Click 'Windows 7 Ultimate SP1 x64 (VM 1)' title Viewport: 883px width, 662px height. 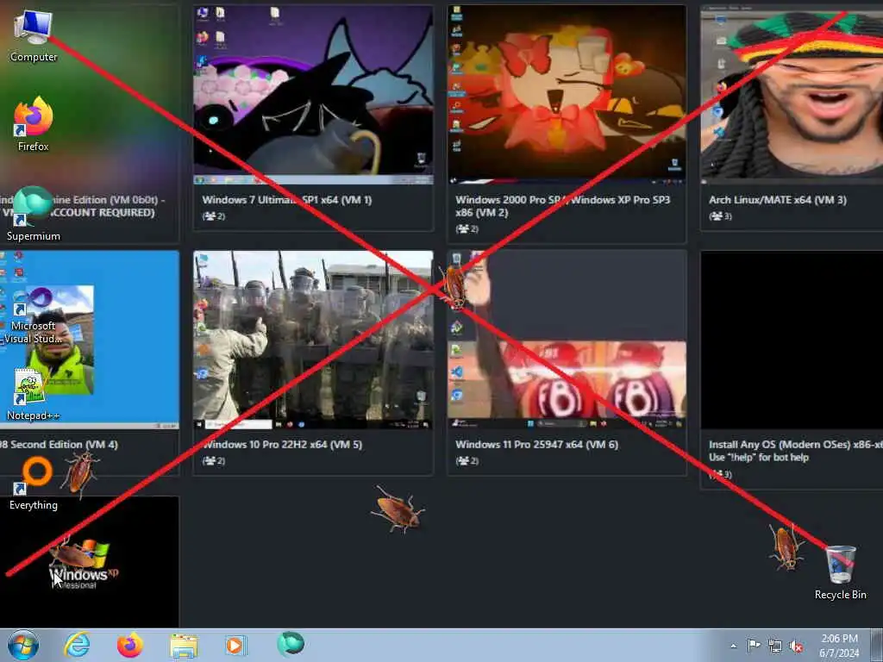[286, 200]
